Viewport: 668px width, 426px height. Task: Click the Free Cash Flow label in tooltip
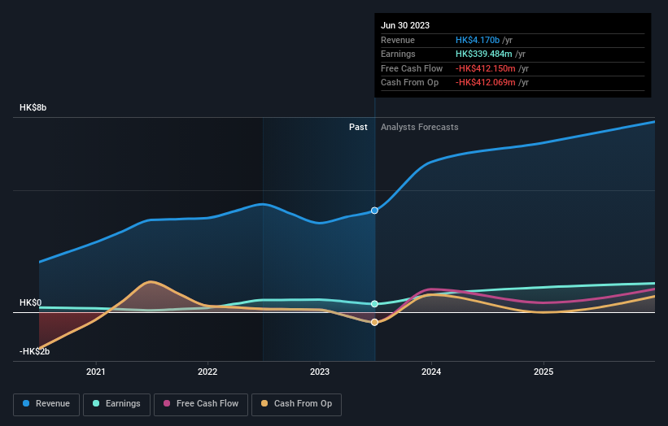412,68
